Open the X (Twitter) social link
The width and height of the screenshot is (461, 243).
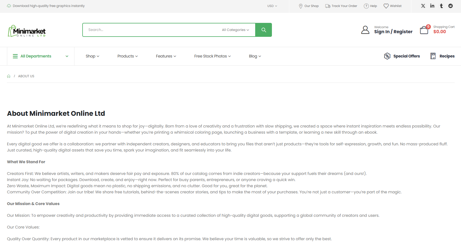423,6
